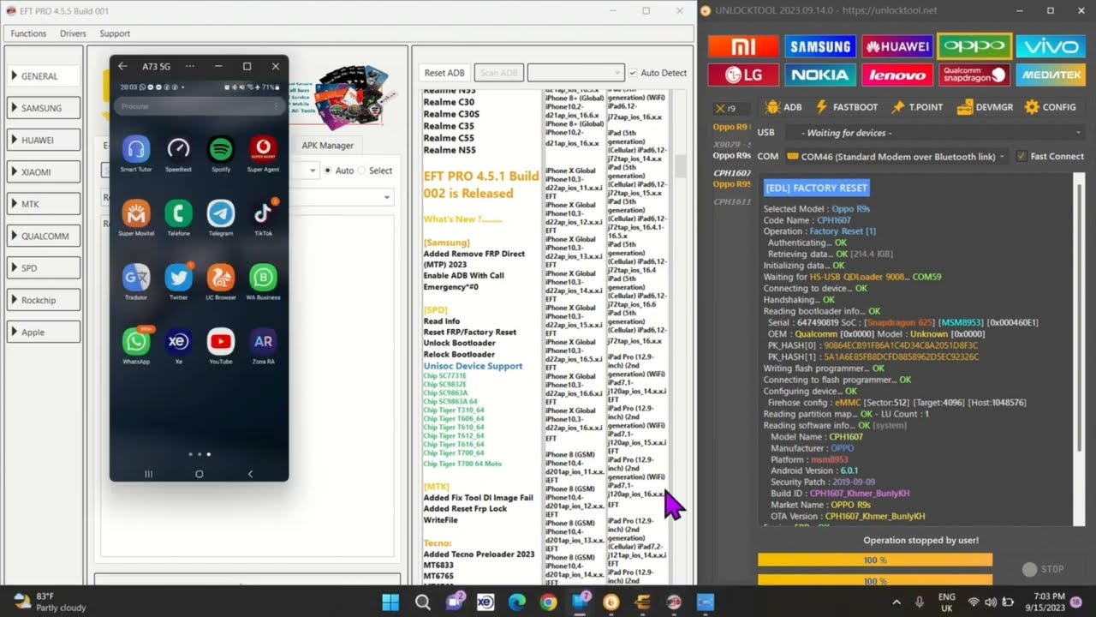Toggle Fast Connect checkbox
The height and width of the screenshot is (617, 1096).
(1021, 156)
